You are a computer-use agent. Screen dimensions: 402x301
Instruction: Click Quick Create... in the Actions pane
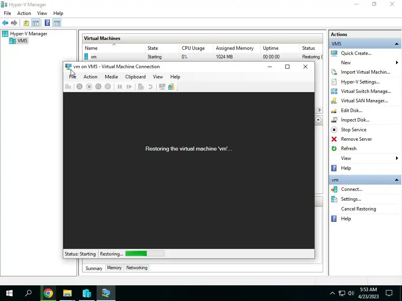click(356, 53)
